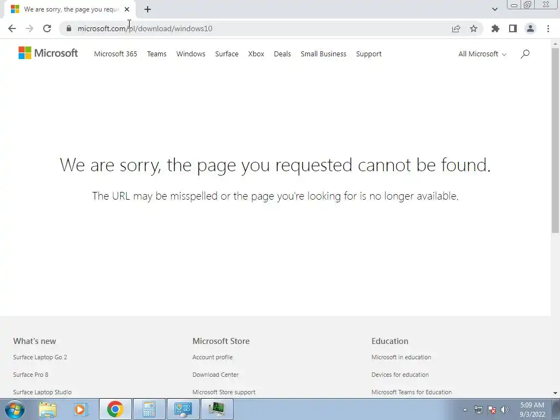The height and width of the screenshot is (420, 560).
Task: Open Deals nav item
Action: (282, 54)
